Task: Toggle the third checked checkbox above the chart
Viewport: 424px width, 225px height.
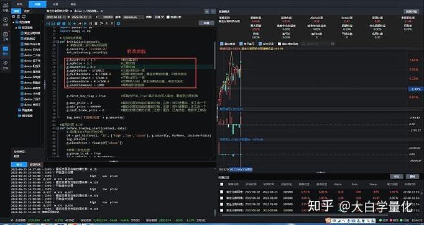Action: tap(260, 43)
